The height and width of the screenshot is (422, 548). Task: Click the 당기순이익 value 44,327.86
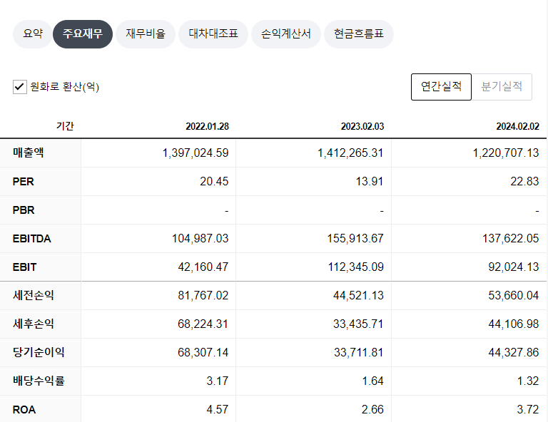[x=514, y=353]
